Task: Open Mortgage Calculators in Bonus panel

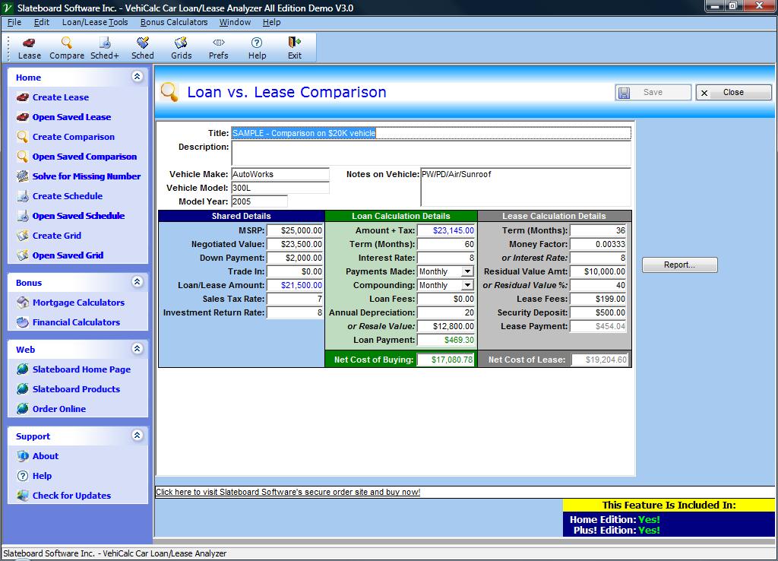Action: coord(78,303)
